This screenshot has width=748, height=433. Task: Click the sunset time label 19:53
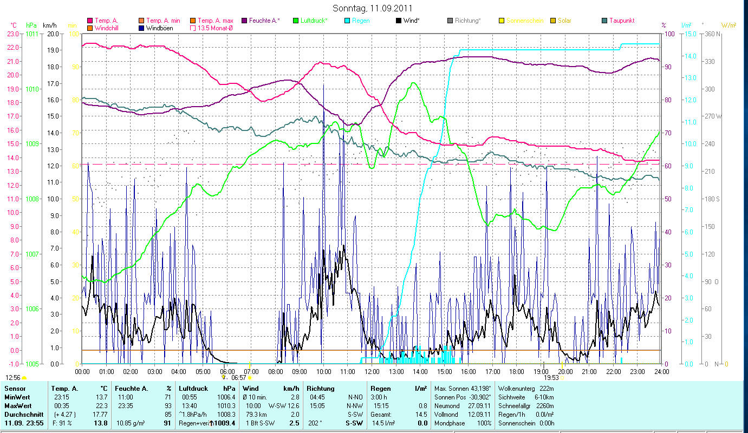point(551,377)
